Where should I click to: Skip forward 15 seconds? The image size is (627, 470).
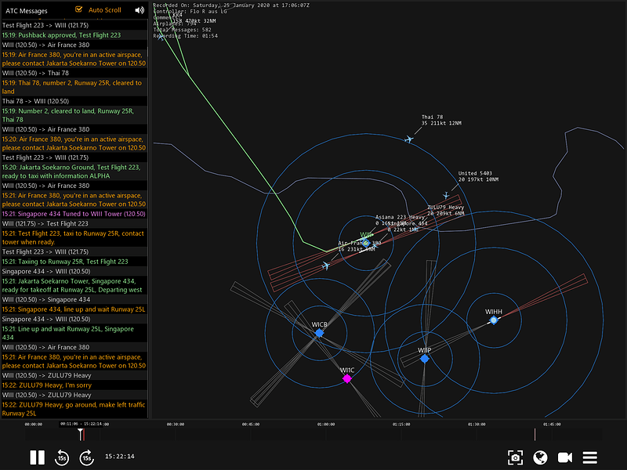pos(87,457)
